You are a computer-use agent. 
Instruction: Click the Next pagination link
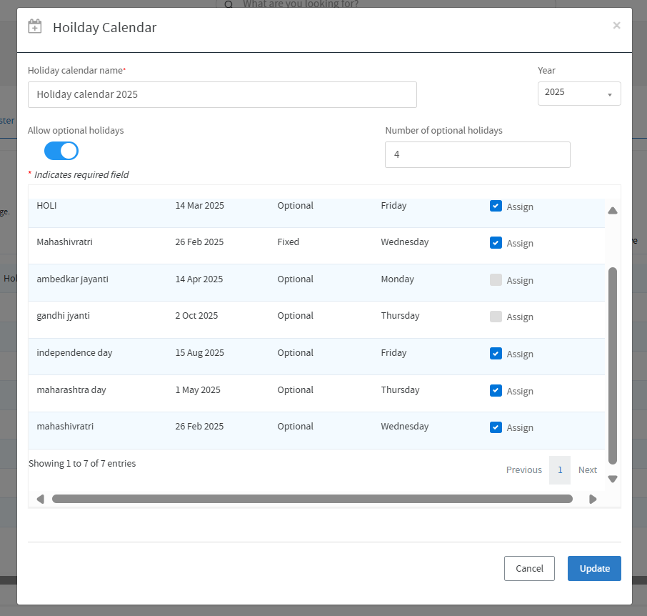pyautogui.click(x=587, y=470)
